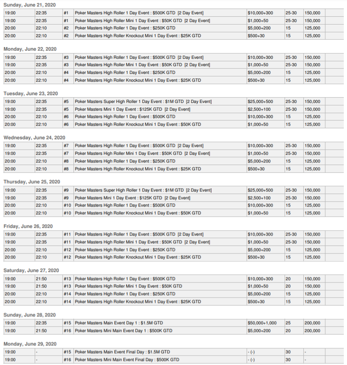The image size is (347, 365).
Task: Click event #6 High Roller $500K GTD name
Action: [125, 117]
